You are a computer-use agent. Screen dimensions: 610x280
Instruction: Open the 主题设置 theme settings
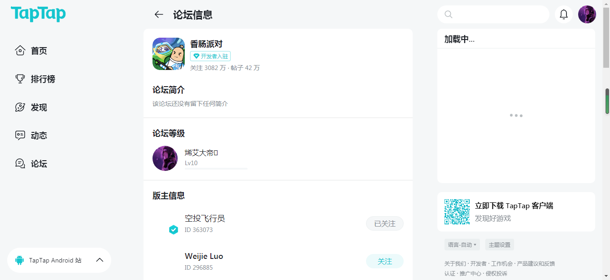pyautogui.click(x=500, y=245)
